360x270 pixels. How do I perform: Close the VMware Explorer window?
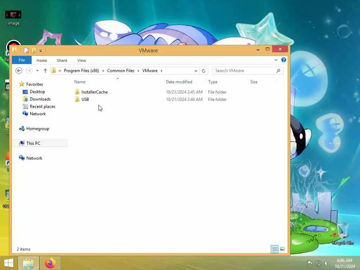280,49
